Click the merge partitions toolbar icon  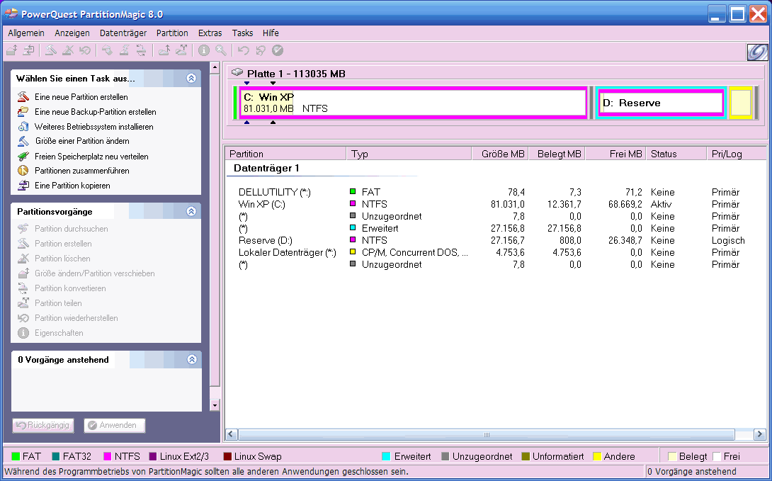tap(164, 50)
